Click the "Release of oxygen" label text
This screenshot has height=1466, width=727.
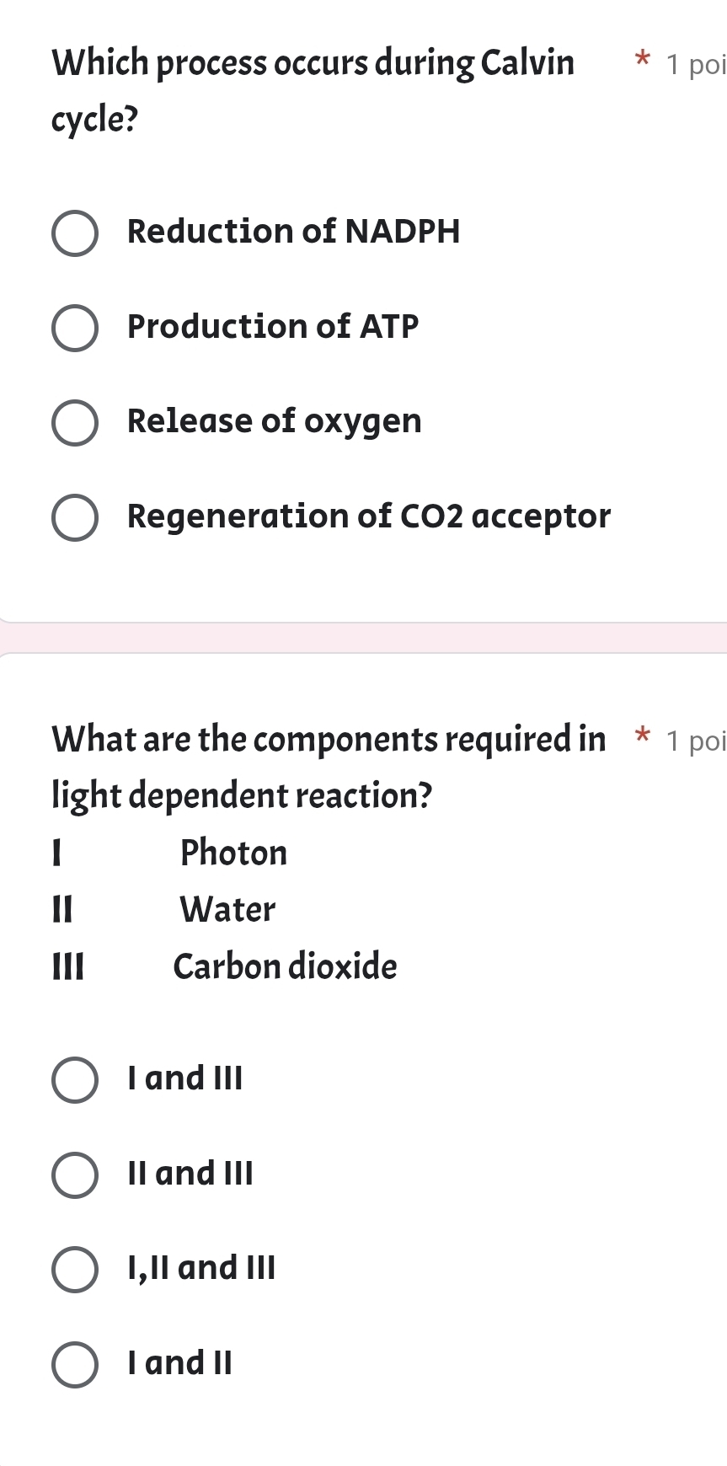(x=274, y=422)
